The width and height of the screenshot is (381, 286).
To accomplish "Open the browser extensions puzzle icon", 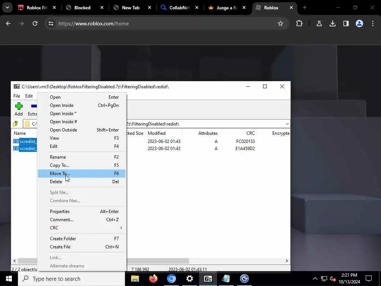I will tap(300, 23).
